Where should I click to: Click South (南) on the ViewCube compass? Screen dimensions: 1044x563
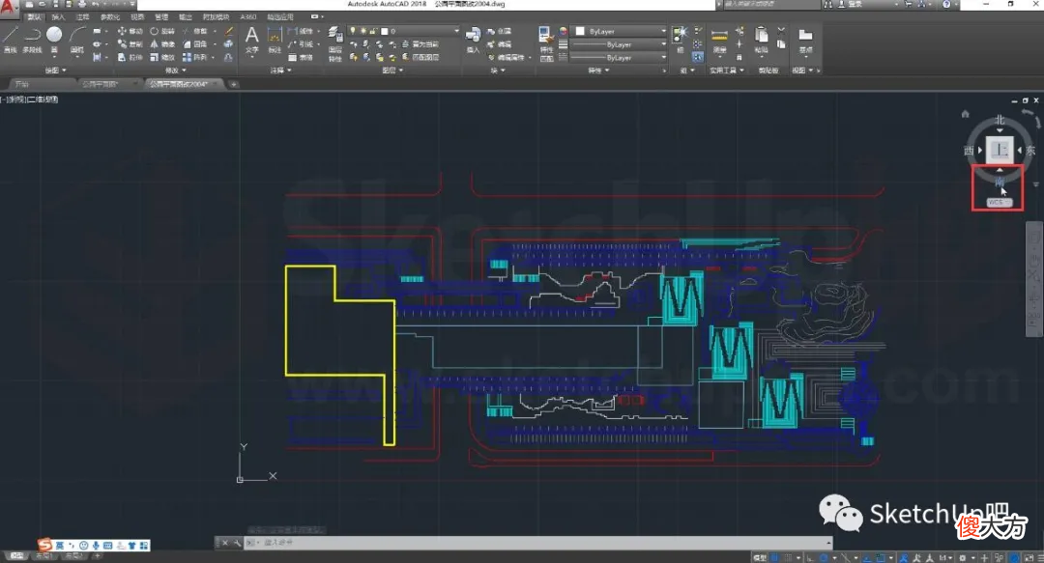(x=1000, y=181)
